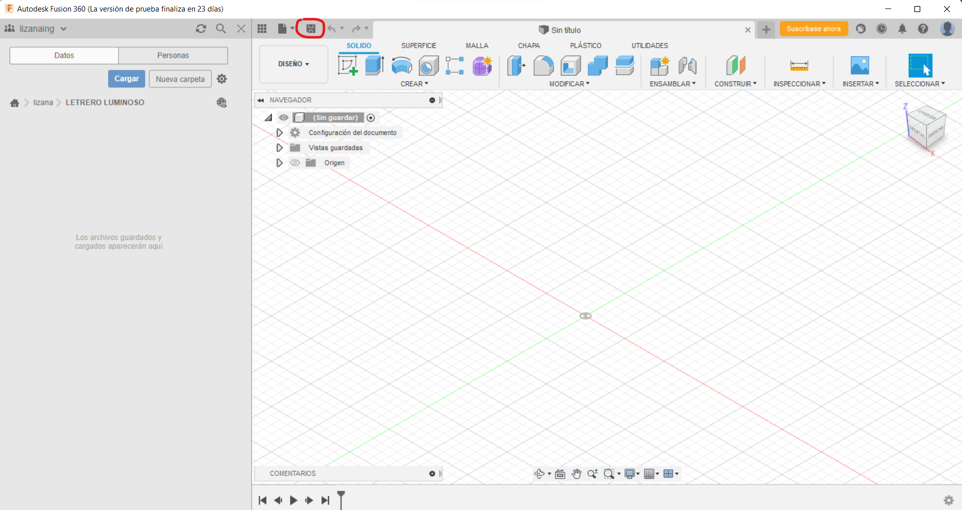Switch to the SUPERFICIE tab

tap(419, 46)
